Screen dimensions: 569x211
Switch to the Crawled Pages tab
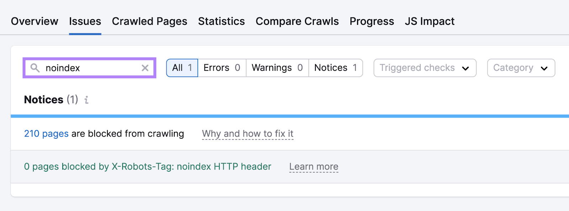[149, 21]
